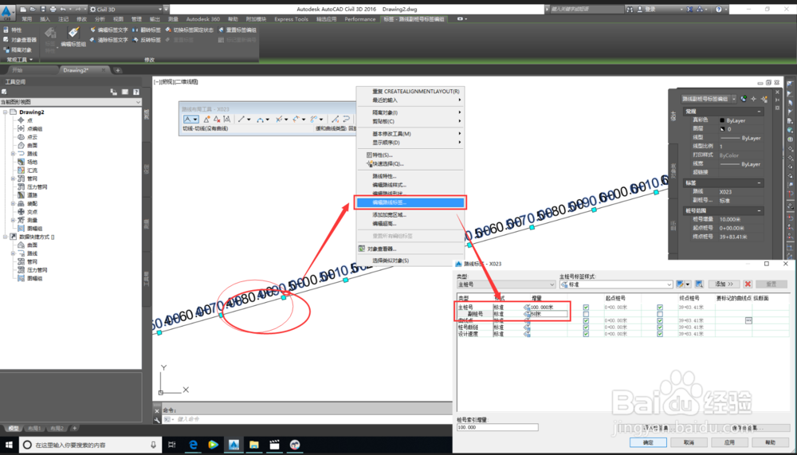Open 特性 from the ribbon's general tools
The height and width of the screenshot is (455, 797).
(x=13, y=30)
